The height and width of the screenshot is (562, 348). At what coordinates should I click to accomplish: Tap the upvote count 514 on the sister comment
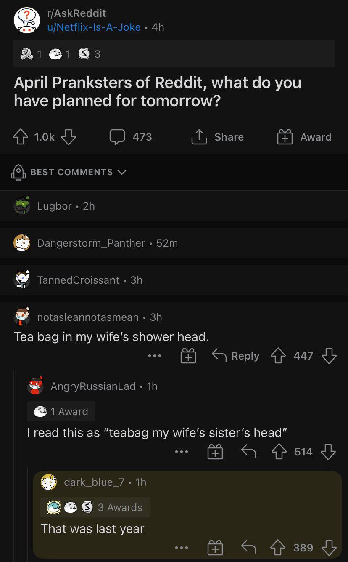[304, 452]
